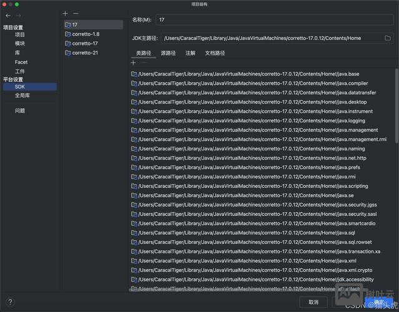
Task: Remove selected SDK with minus icon
Action: coord(76,13)
